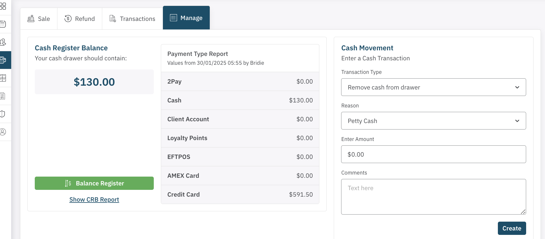Select the Manage tab

tap(186, 18)
